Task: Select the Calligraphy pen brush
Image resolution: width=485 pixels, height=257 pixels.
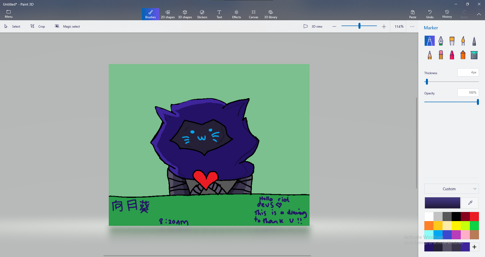Action: tap(441, 41)
